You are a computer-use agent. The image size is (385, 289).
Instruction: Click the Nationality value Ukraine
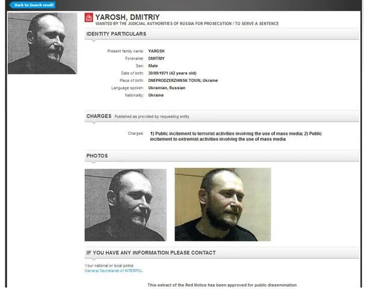point(156,95)
